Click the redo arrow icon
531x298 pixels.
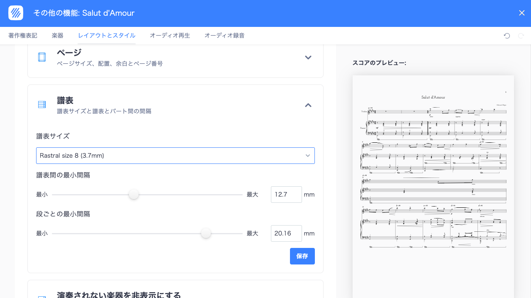[x=521, y=36]
